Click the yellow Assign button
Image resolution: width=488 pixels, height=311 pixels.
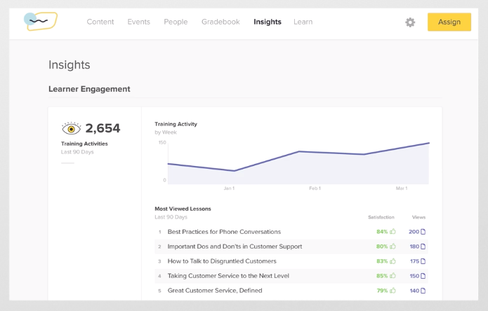point(449,22)
